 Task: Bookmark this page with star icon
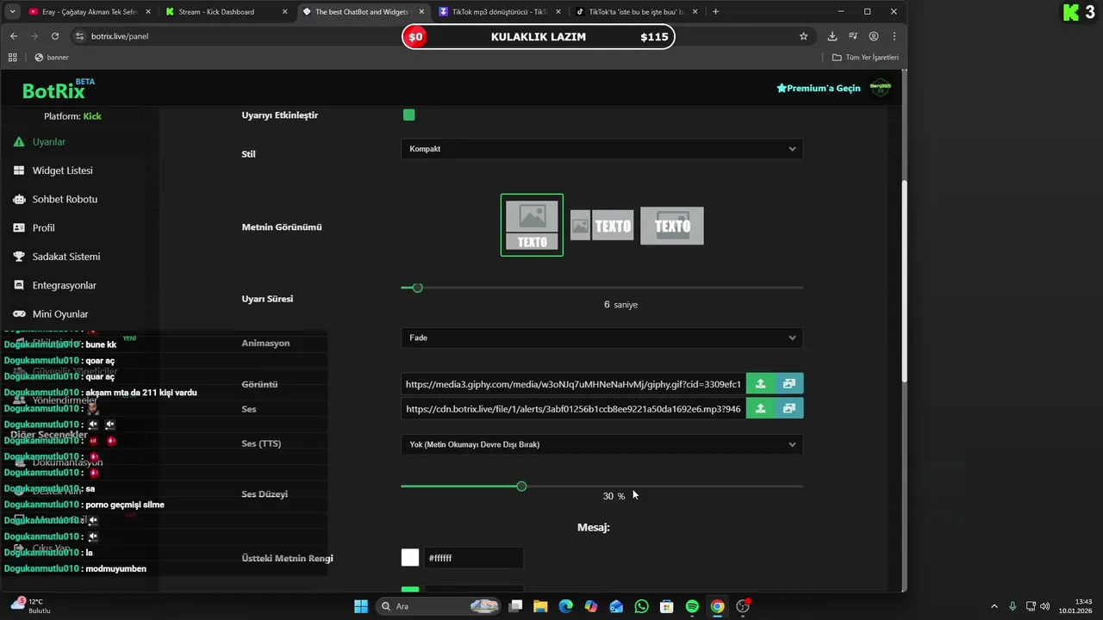coord(803,36)
